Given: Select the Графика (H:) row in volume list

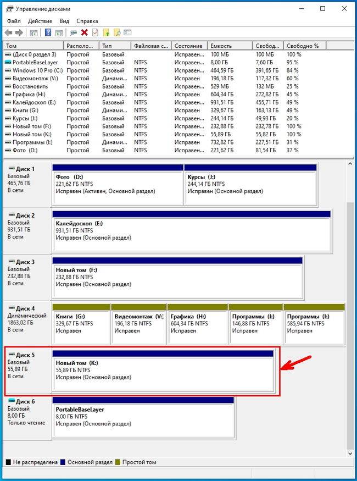Looking at the screenshot, I should coord(164,94).
